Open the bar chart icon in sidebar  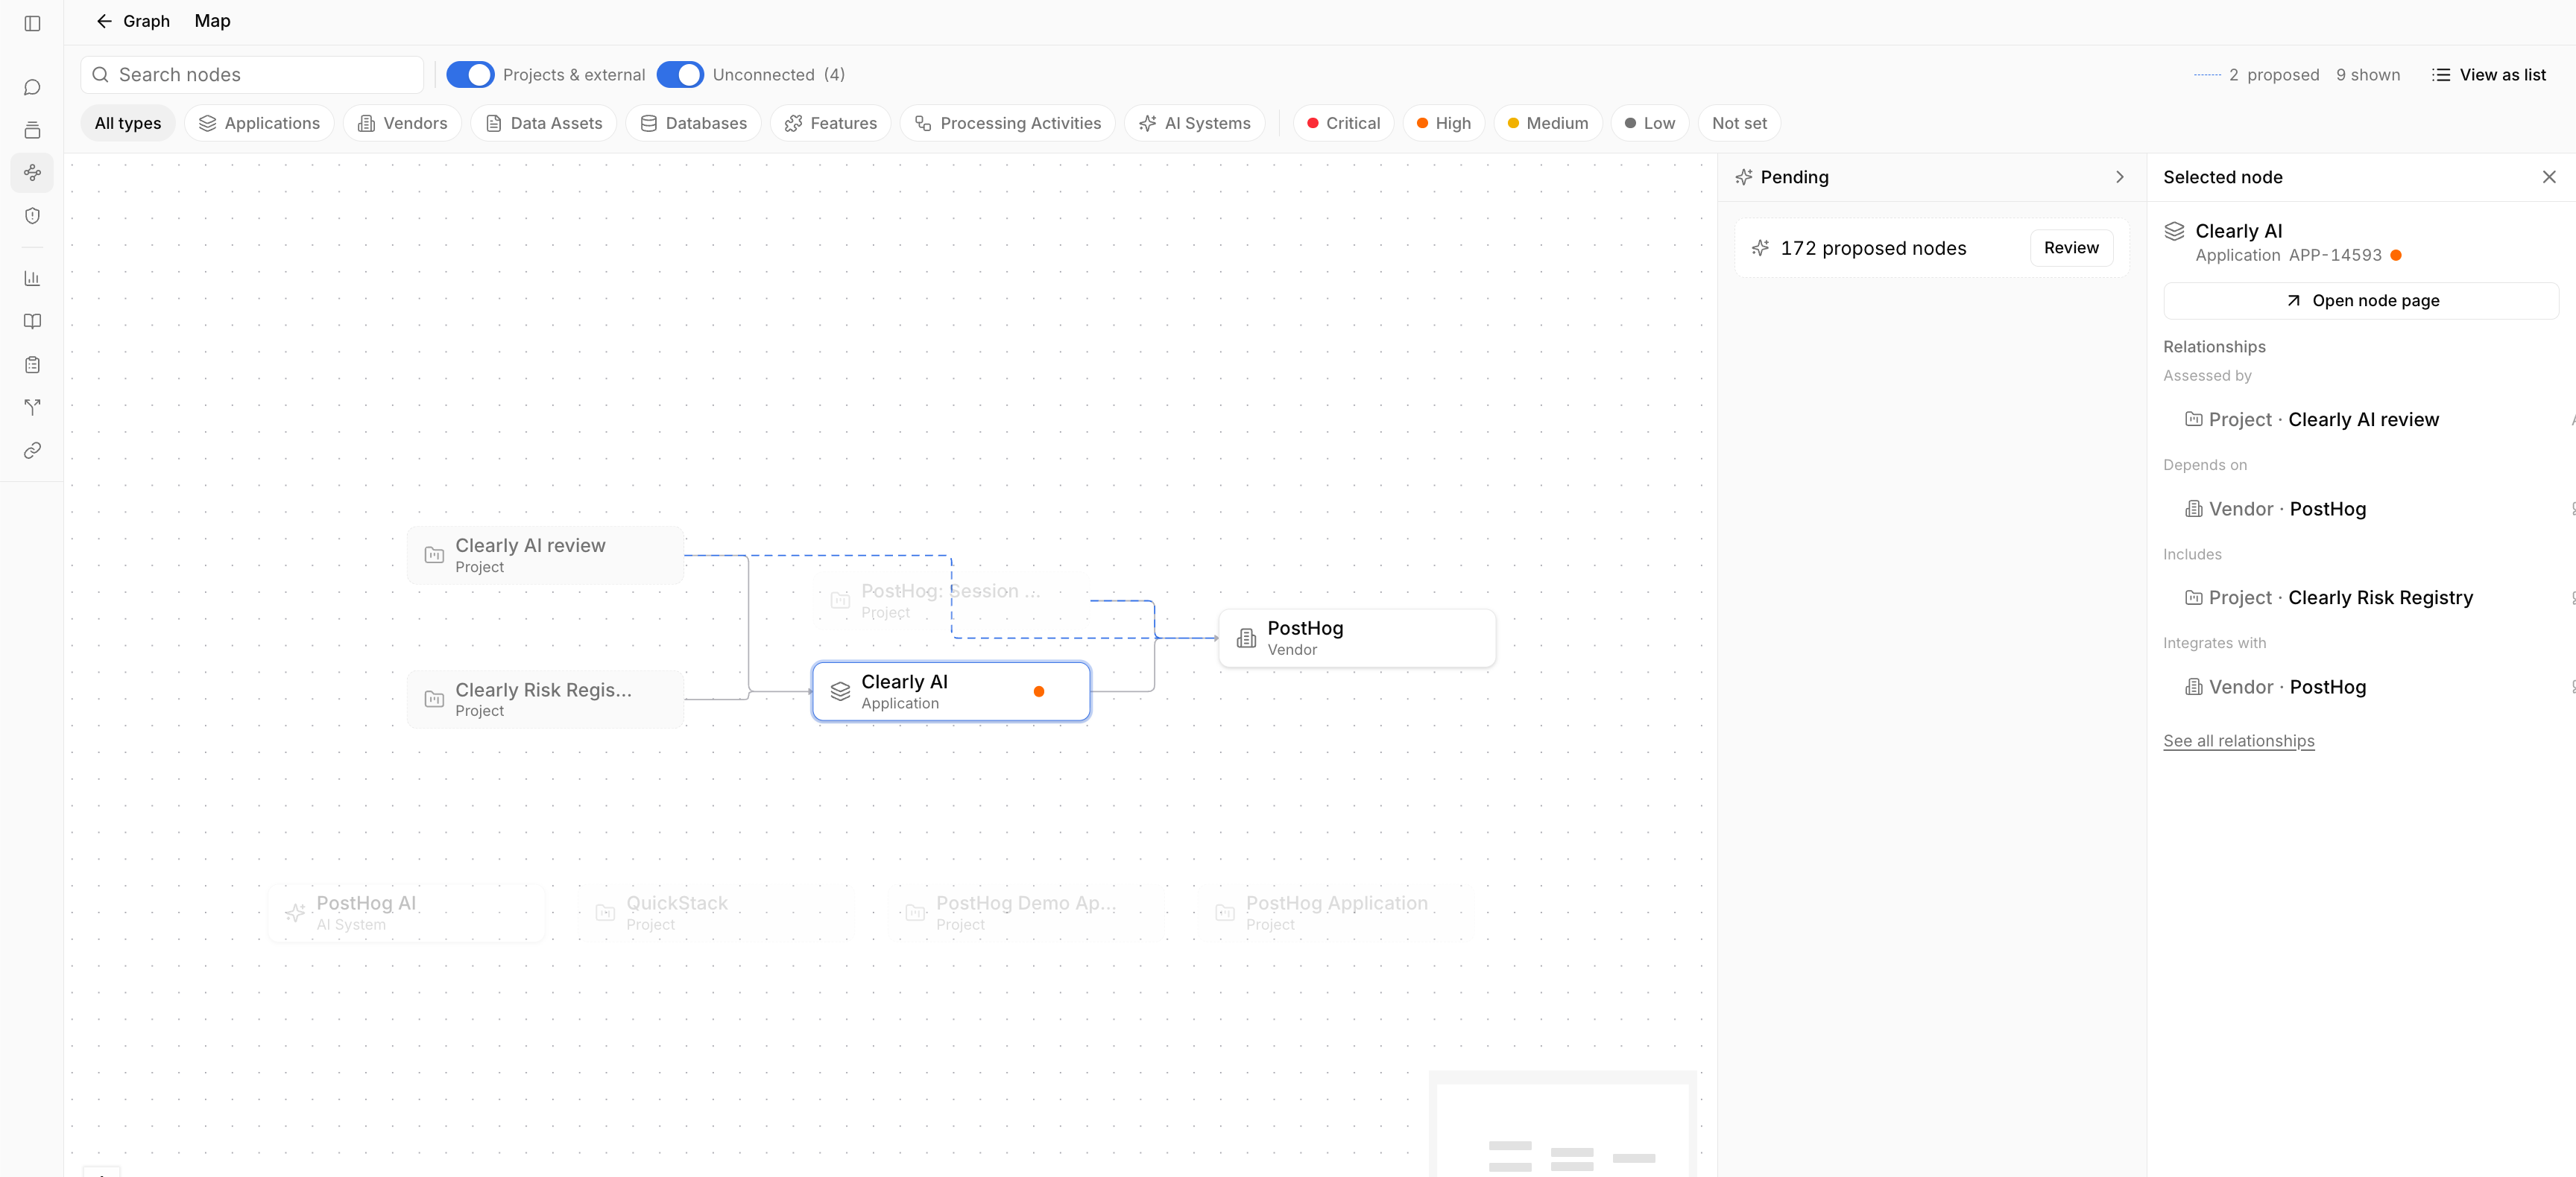click(32, 278)
